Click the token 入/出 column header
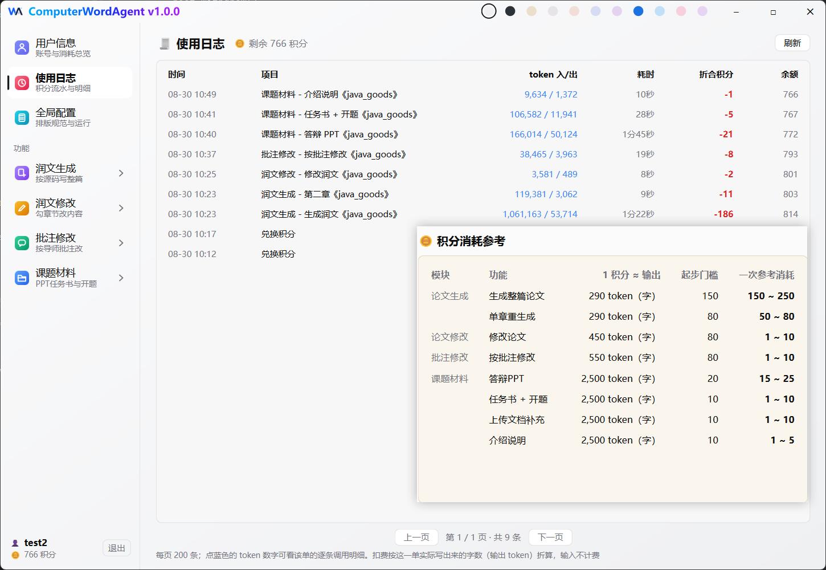 (x=553, y=75)
